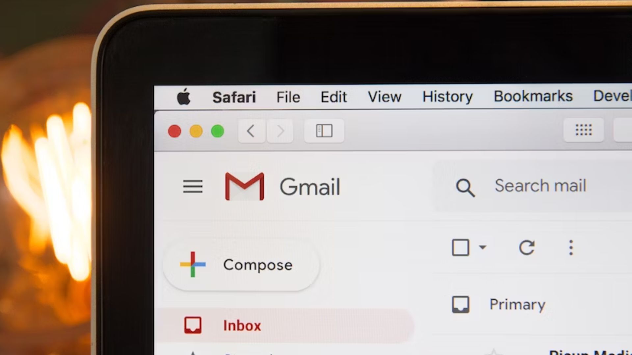Open the Safari File menu
Viewport: 632px width, 355px height.
289,96
